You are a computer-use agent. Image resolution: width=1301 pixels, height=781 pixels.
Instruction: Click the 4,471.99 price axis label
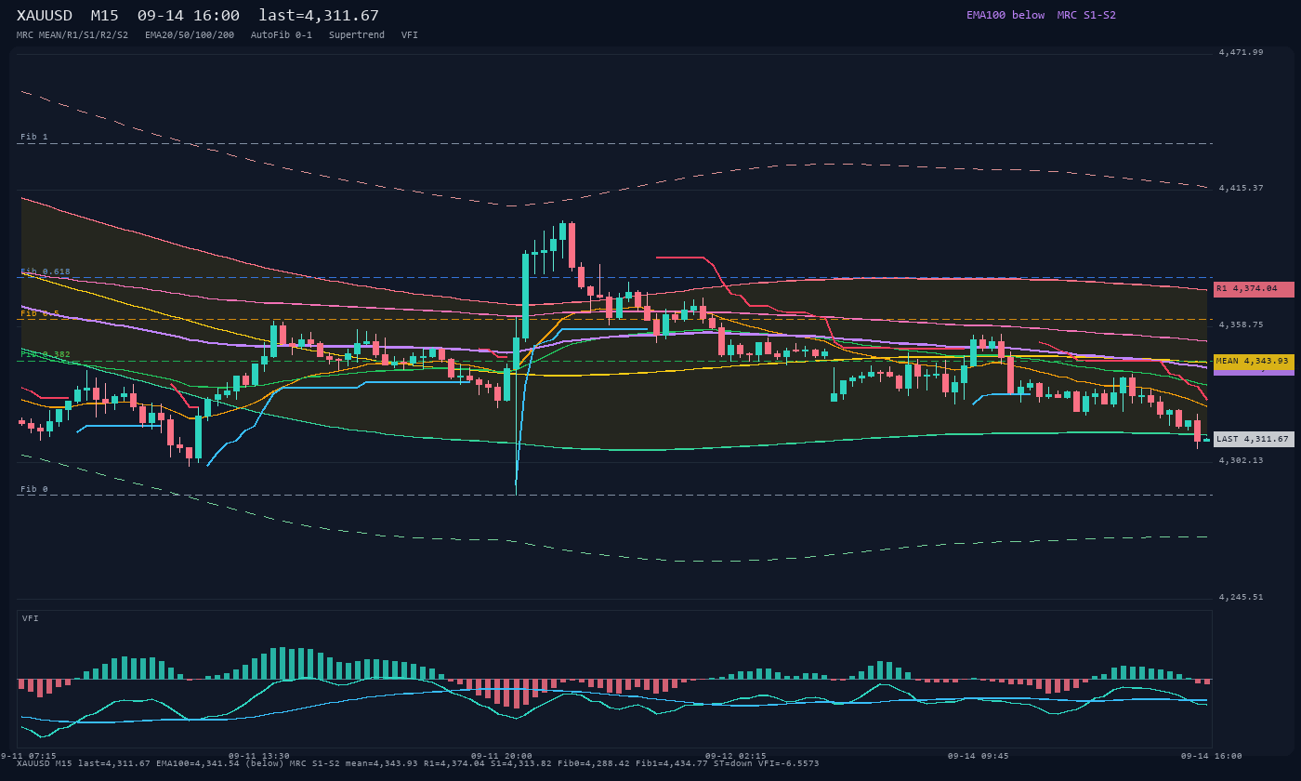pyautogui.click(x=1242, y=52)
